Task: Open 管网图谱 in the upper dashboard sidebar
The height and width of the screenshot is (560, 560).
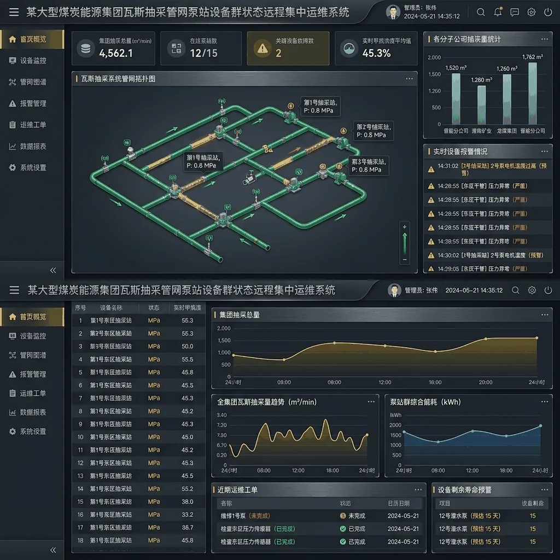Action: (32, 82)
